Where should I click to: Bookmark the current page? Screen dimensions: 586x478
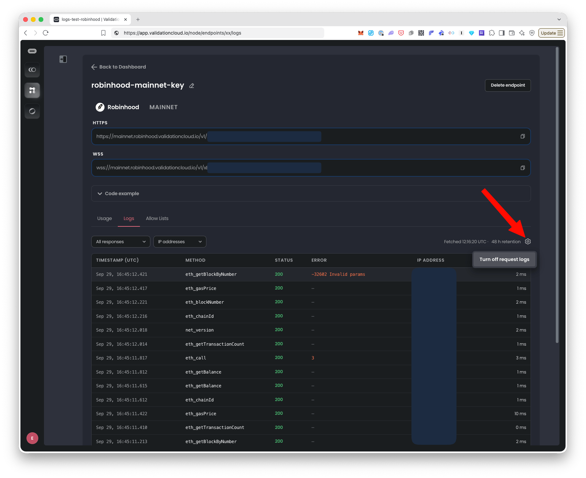(x=103, y=33)
